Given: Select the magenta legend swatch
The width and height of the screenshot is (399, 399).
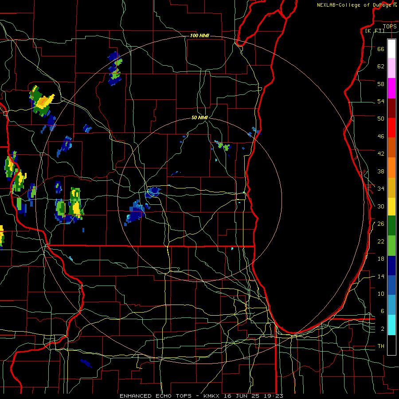Looking at the screenshot, I should point(391,88).
